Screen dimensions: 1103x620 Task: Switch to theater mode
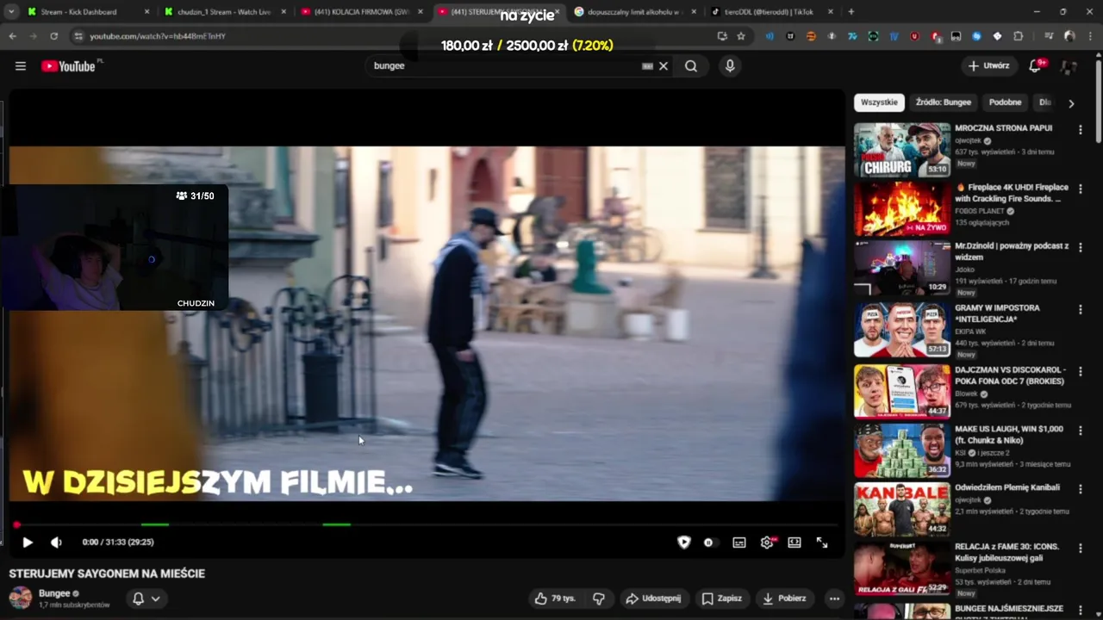pos(795,542)
